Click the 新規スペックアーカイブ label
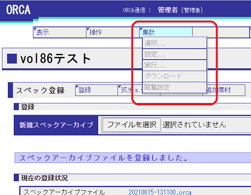 [x=56, y=125]
